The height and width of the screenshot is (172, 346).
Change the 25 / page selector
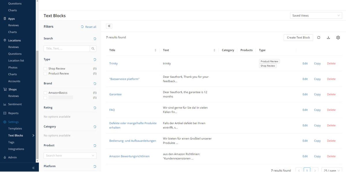click(x=332, y=170)
